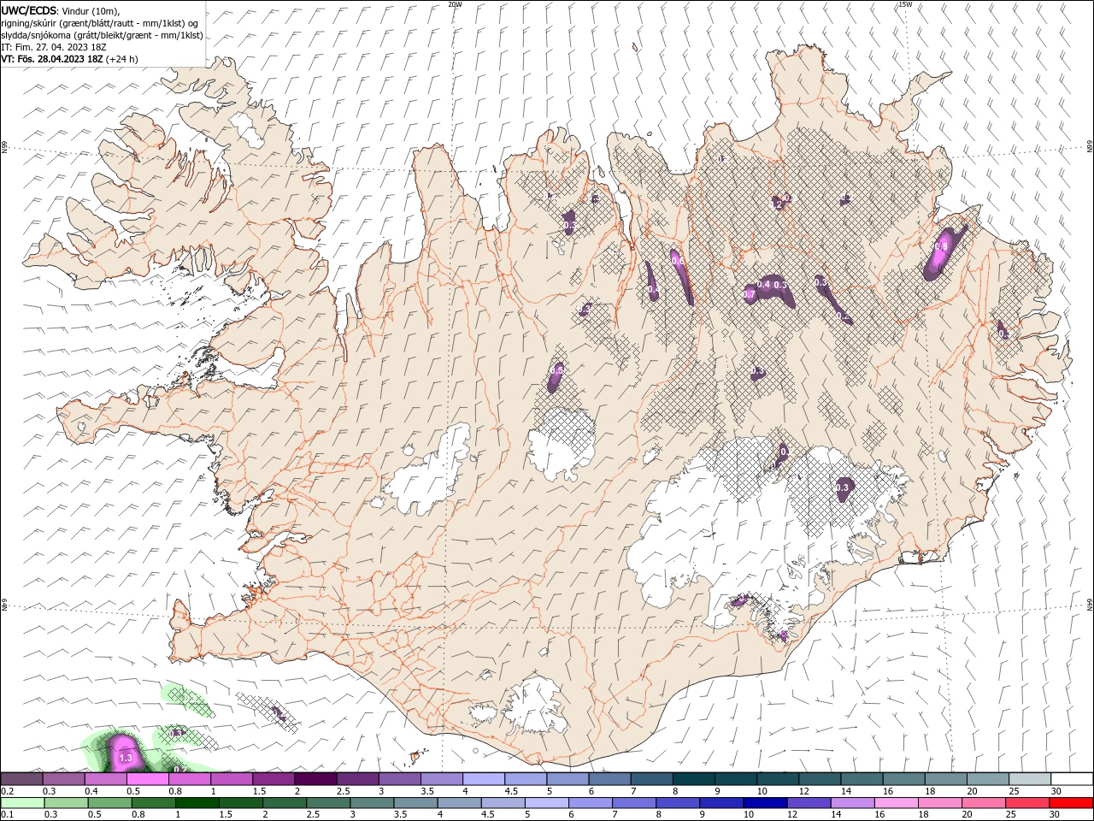The image size is (1094, 821).
Task: Click the '0.1' label on the bottom legend scale
Action: point(7,815)
